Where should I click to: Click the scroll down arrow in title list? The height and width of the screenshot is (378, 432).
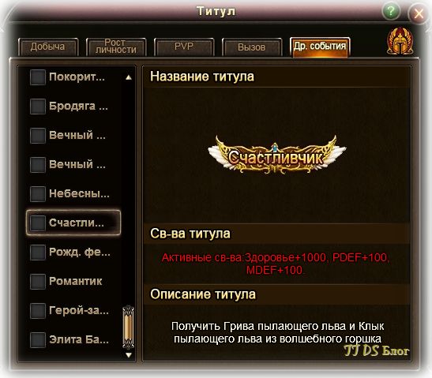(x=129, y=355)
